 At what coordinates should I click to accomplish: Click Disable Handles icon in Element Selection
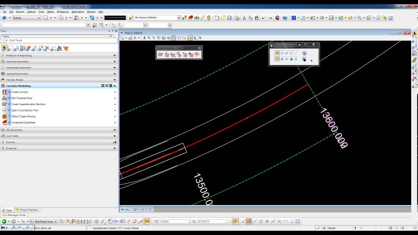(x=304, y=53)
